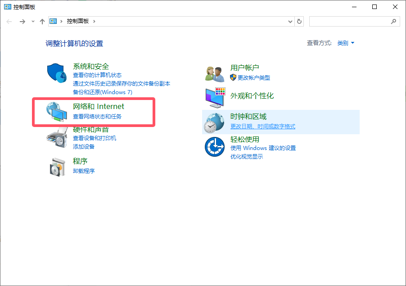The image size is (406, 286).
Task: Go up one level with up arrow
Action: click(42, 21)
